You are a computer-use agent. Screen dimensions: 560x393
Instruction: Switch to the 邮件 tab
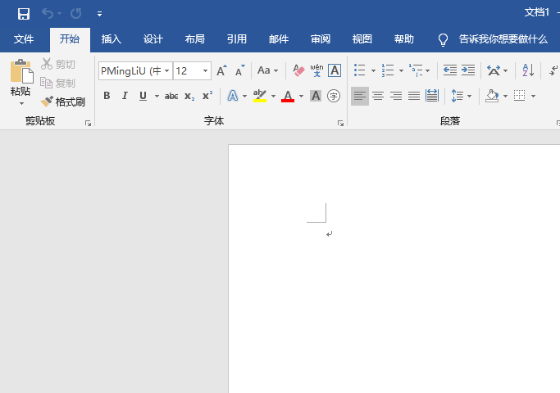279,38
